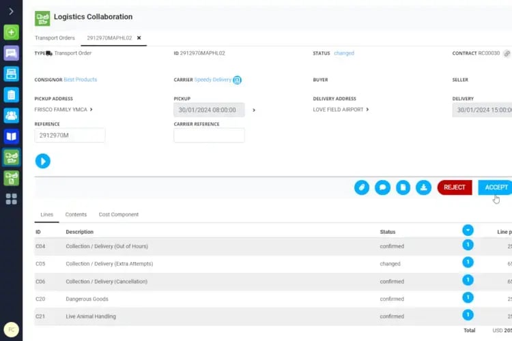Switch to the Transport Orders tab

point(55,38)
